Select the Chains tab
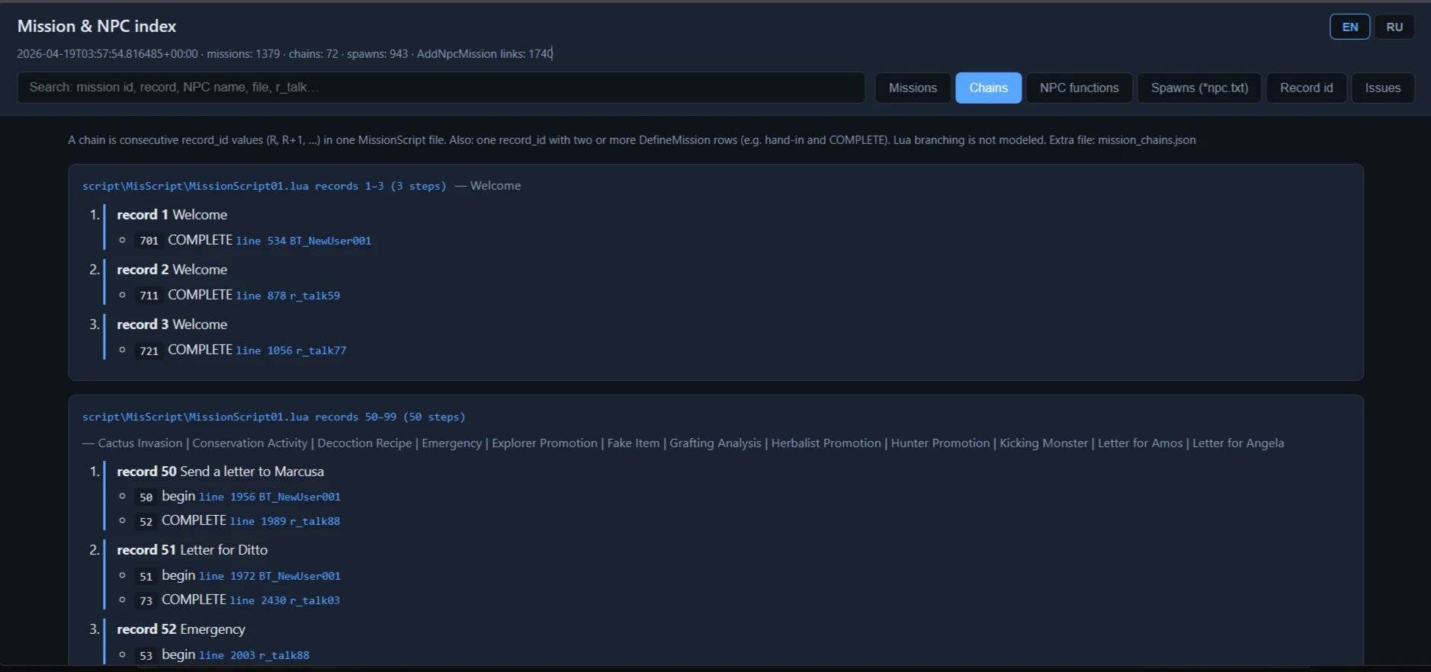The image size is (1431, 672). (x=988, y=88)
